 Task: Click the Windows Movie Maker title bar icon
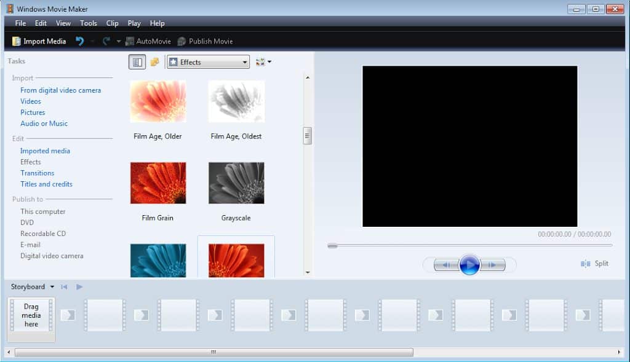pyautogui.click(x=10, y=9)
